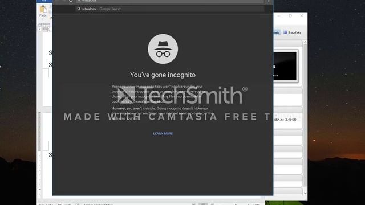Image resolution: width=365 pixels, height=205 pixels.
Task: Click the scroll-up arrow in VirtualBox details
Action: pos(305,42)
